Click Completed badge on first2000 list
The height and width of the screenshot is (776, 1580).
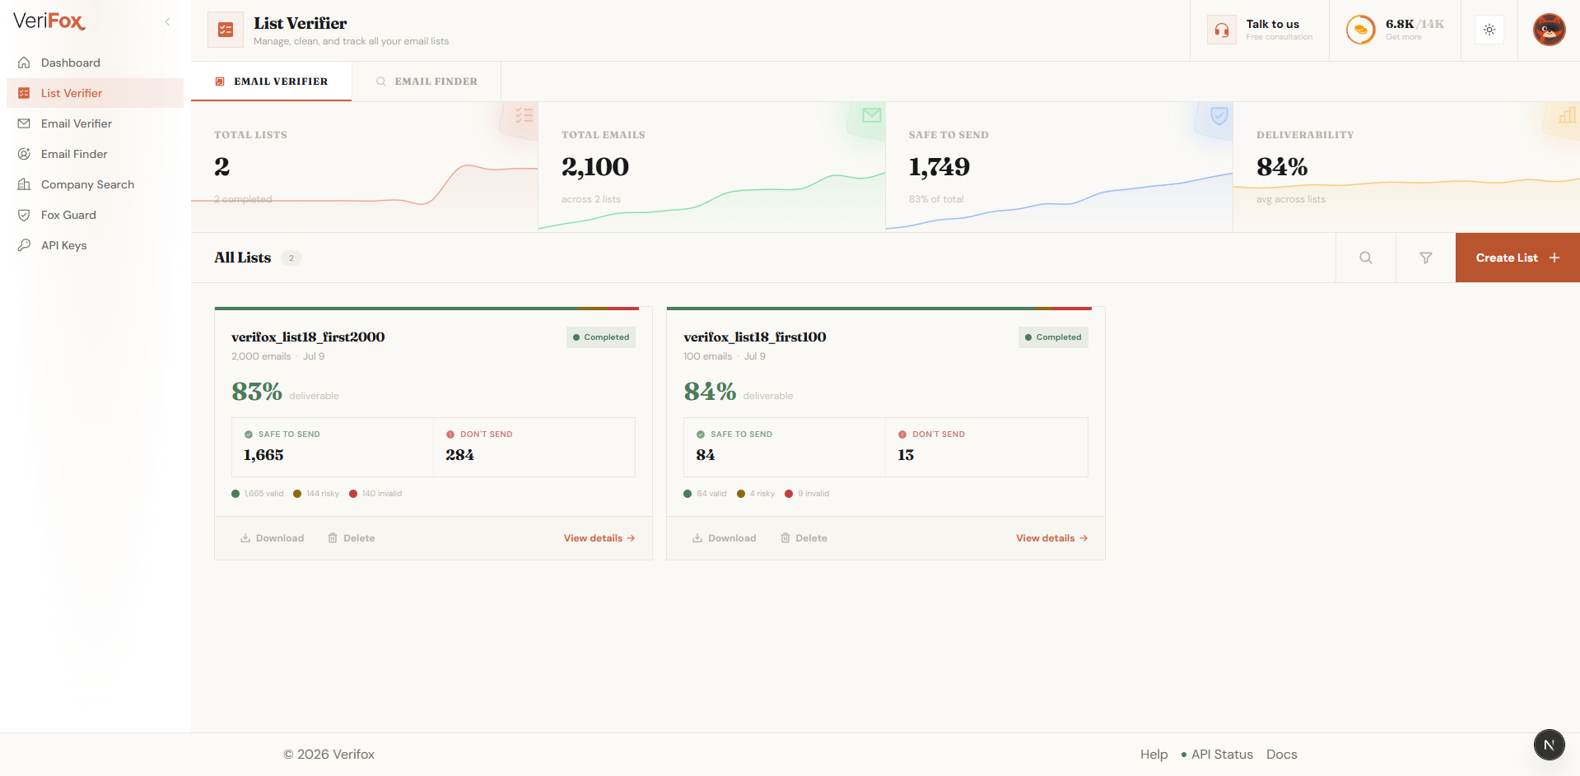click(x=601, y=337)
